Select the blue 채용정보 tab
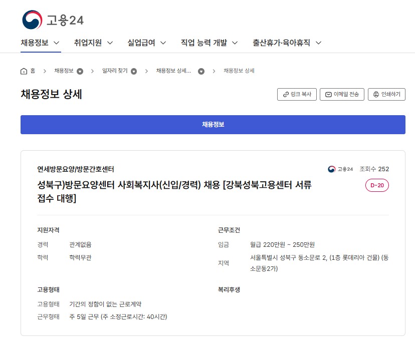 tap(213, 125)
